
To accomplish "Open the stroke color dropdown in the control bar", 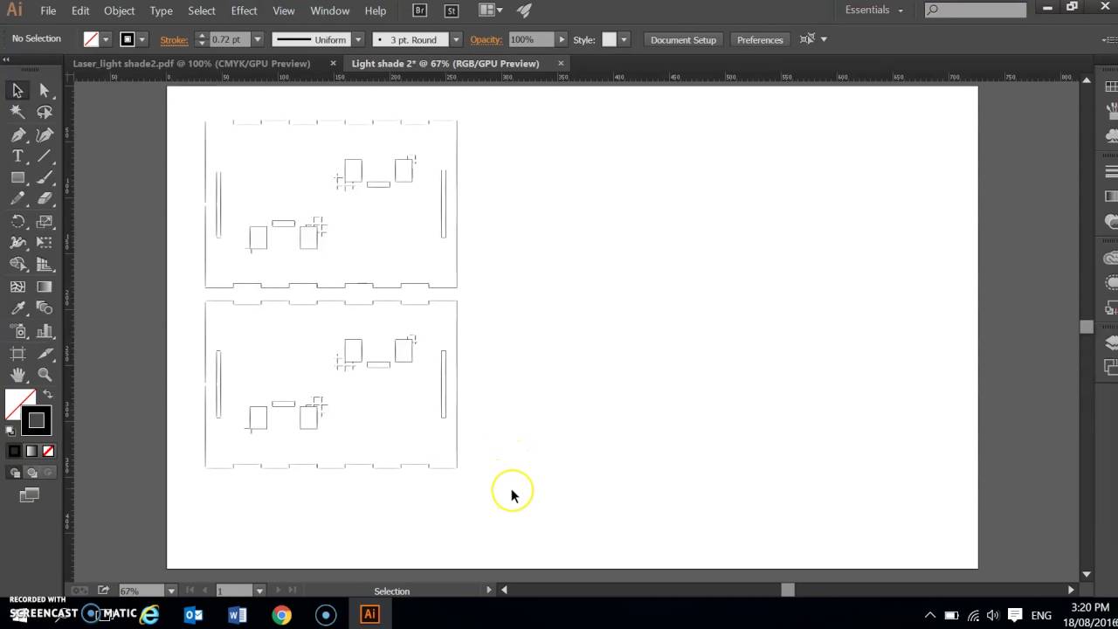I will point(141,39).
